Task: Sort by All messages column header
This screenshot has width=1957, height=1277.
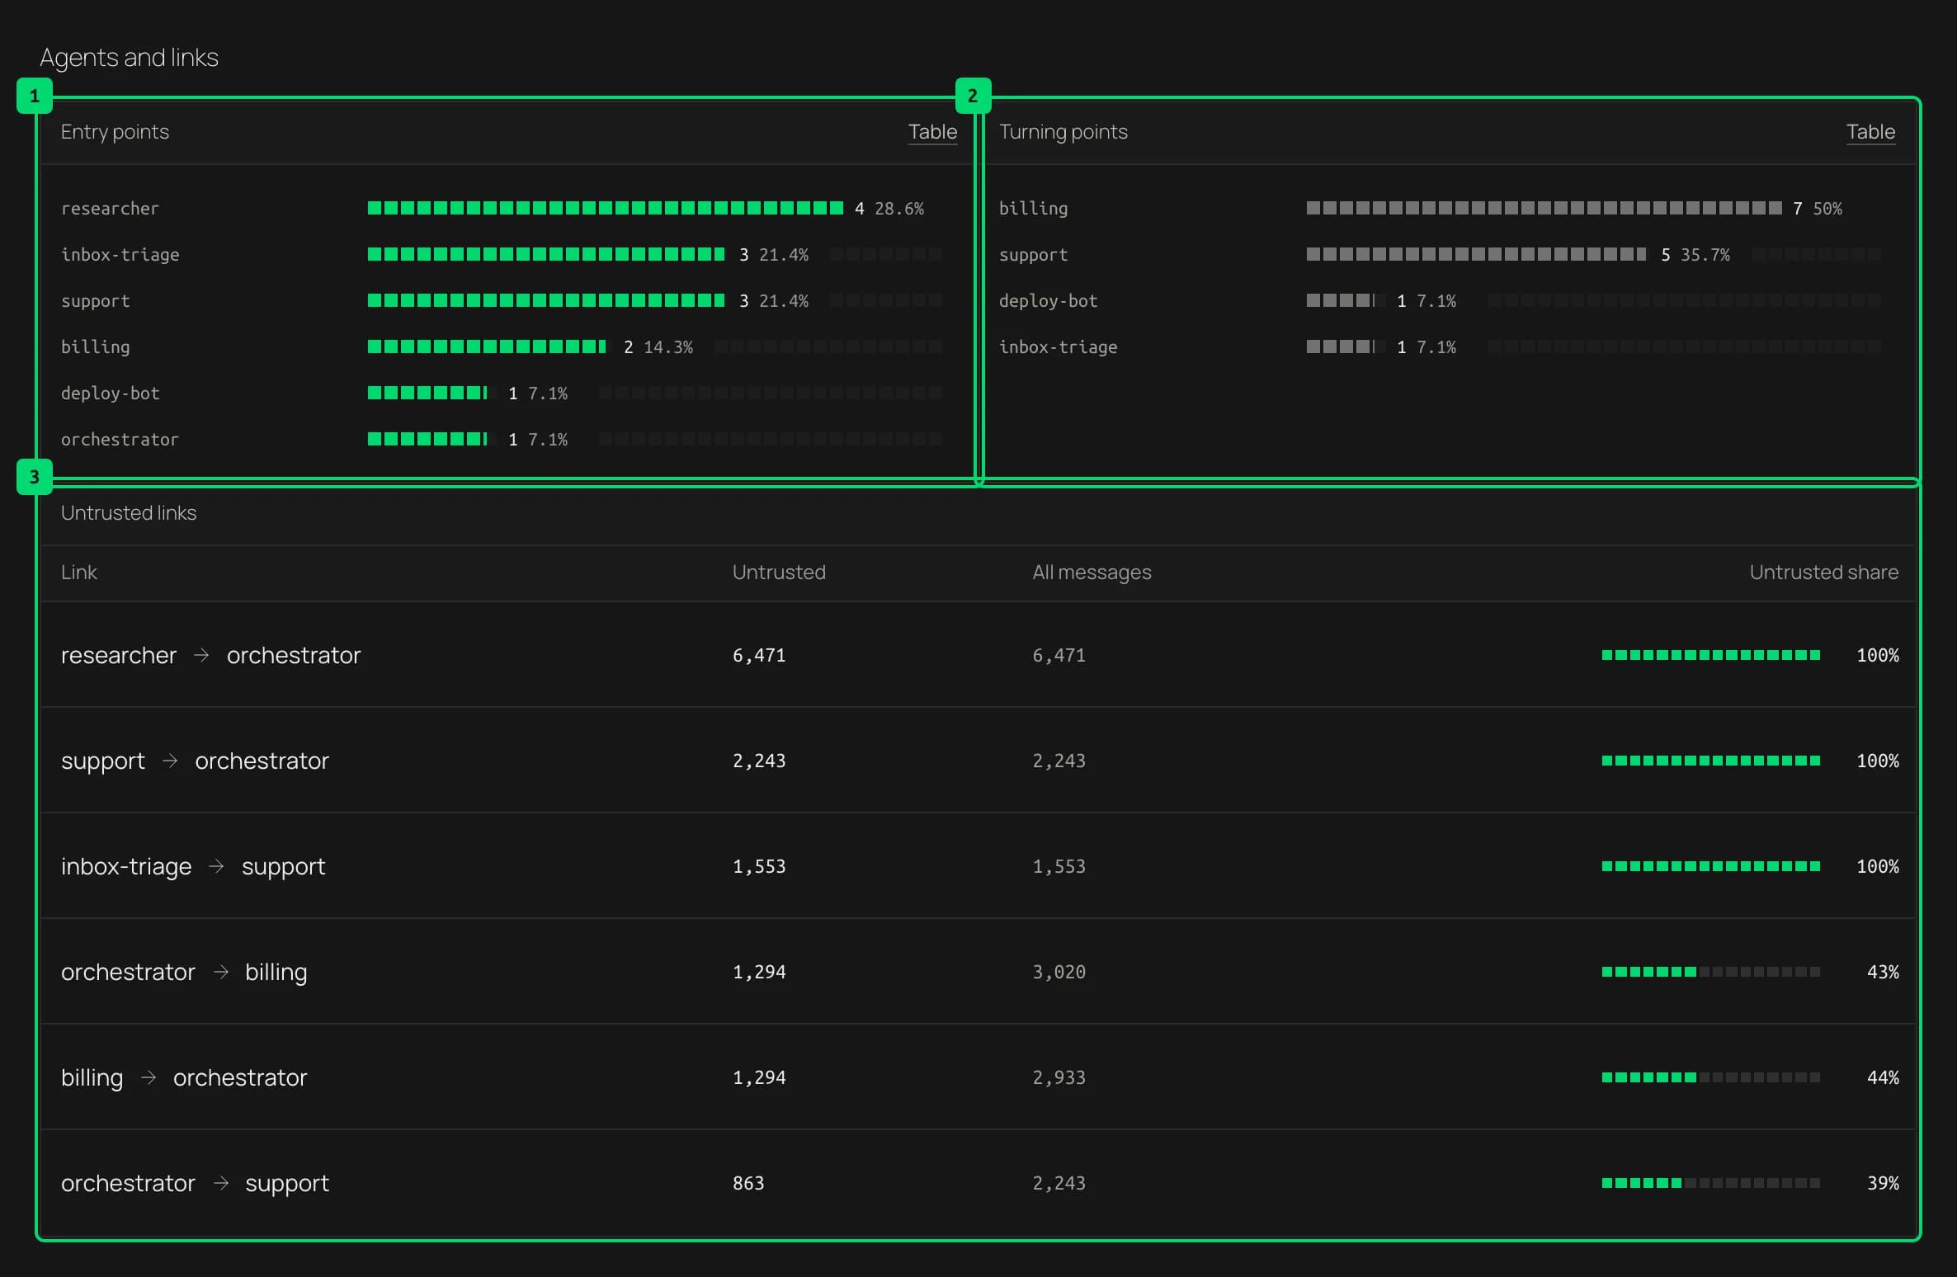Action: [x=1092, y=573]
